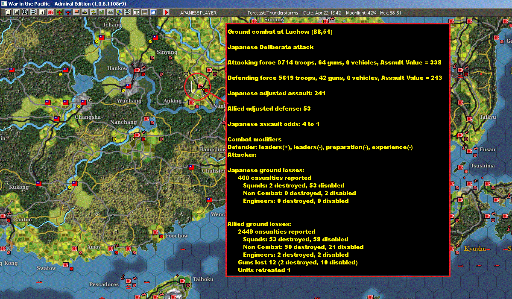The height and width of the screenshot is (299, 512).
Task: Click the 'Units retreated 1' line
Action: pos(264,270)
